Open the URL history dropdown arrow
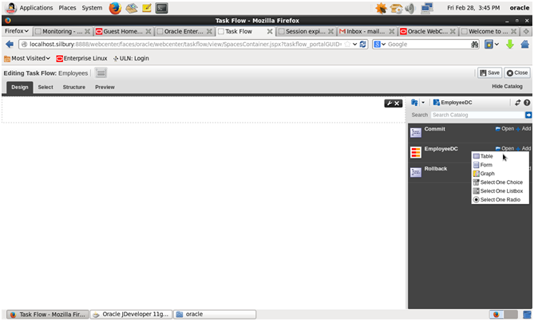 [355, 44]
